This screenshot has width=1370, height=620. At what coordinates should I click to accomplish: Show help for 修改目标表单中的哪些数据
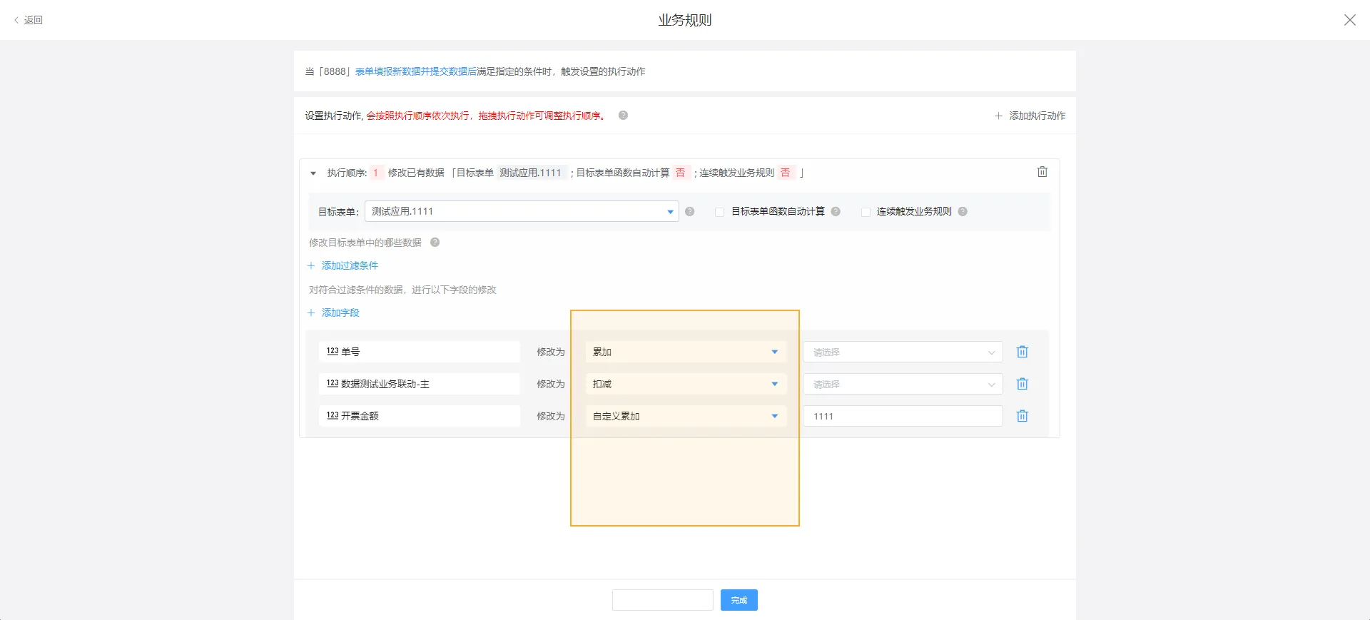click(435, 243)
